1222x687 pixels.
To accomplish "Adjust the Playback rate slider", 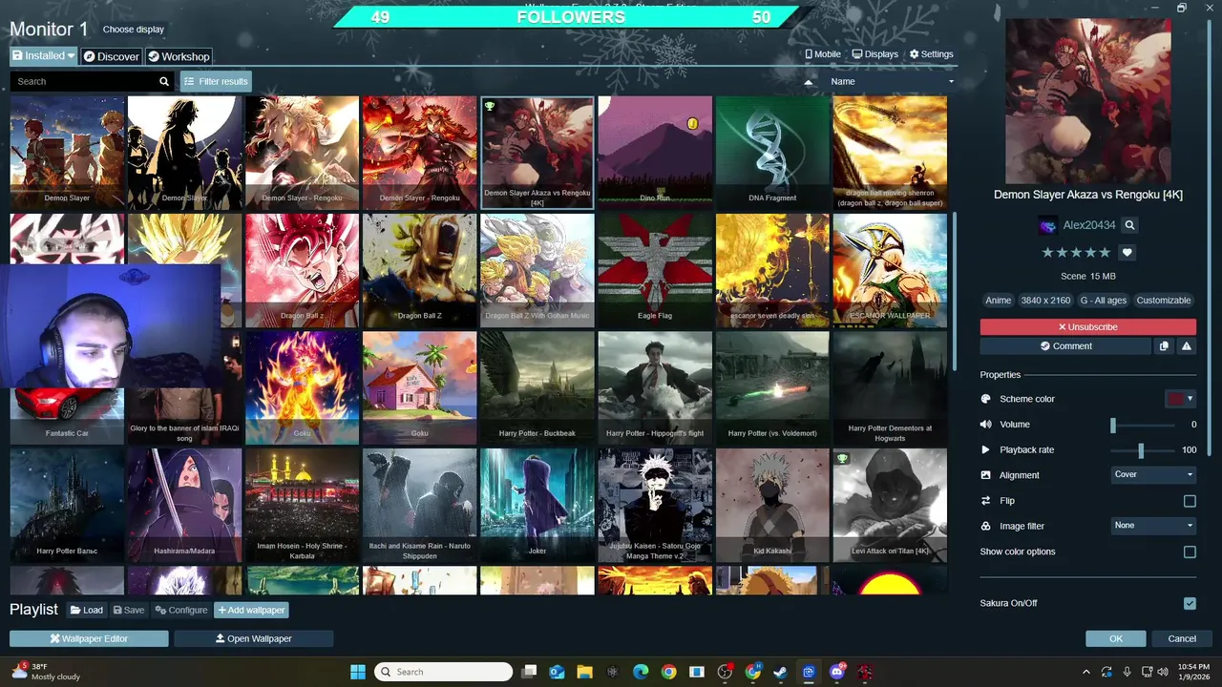I will coord(1143,450).
